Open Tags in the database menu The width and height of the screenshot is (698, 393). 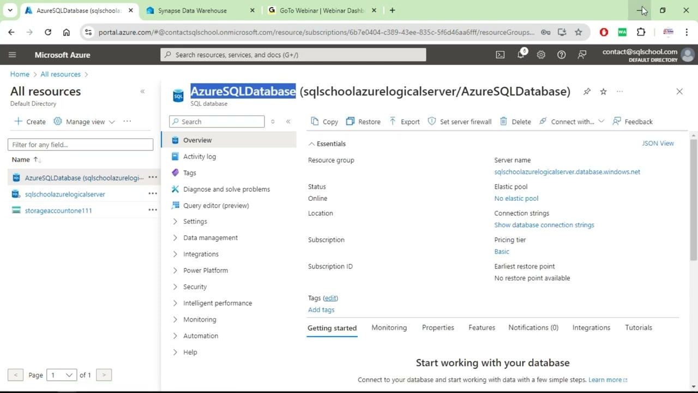click(x=189, y=173)
